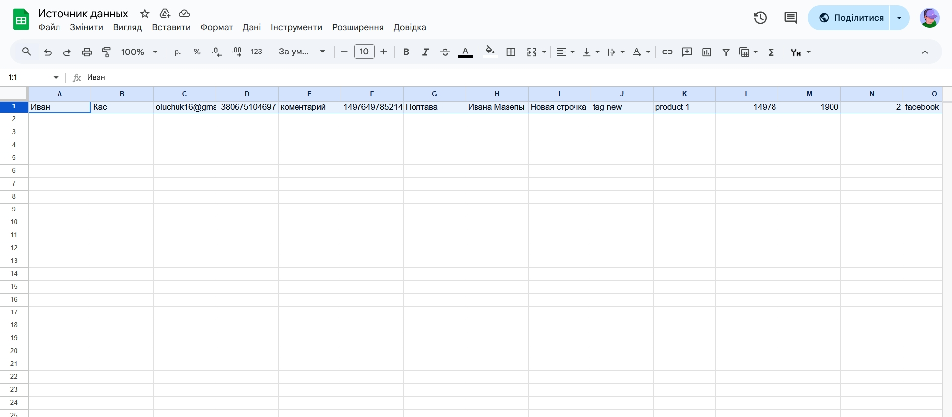Image resolution: width=952 pixels, height=417 pixels.
Task: Open the text color picker
Action: pos(465,52)
